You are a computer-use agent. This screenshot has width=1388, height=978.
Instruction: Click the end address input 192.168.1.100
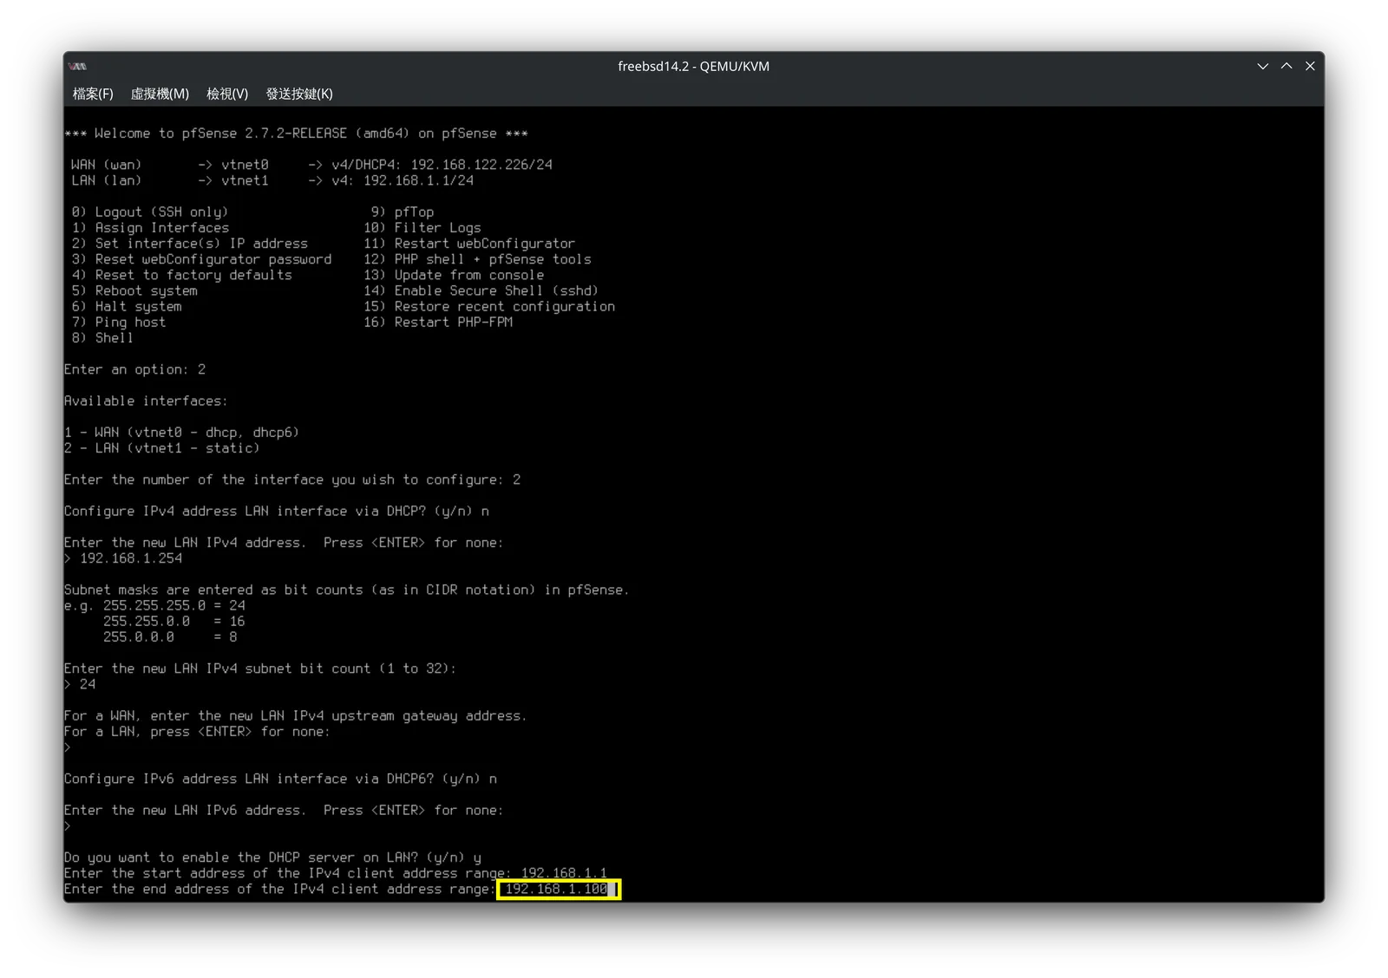pyautogui.click(x=558, y=890)
